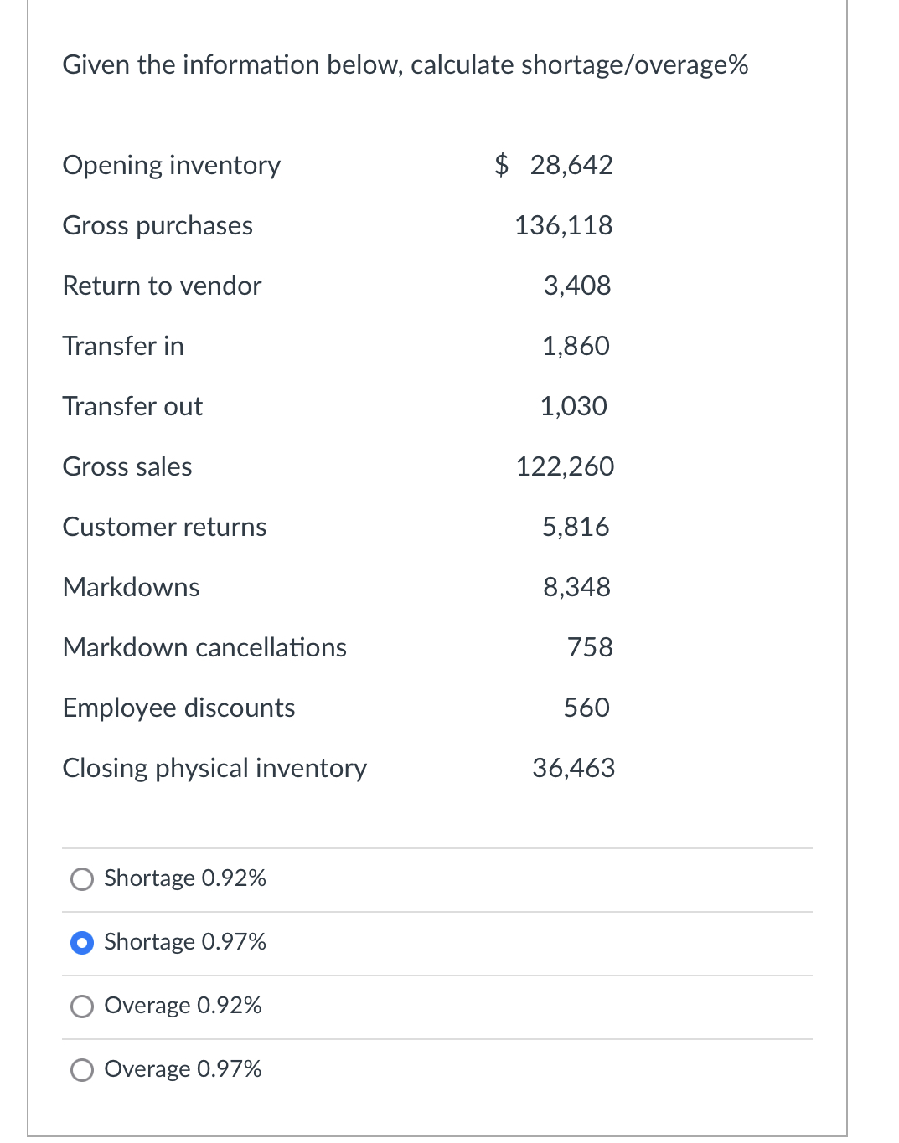
Task: Click the question prompt text
Action: point(405,64)
